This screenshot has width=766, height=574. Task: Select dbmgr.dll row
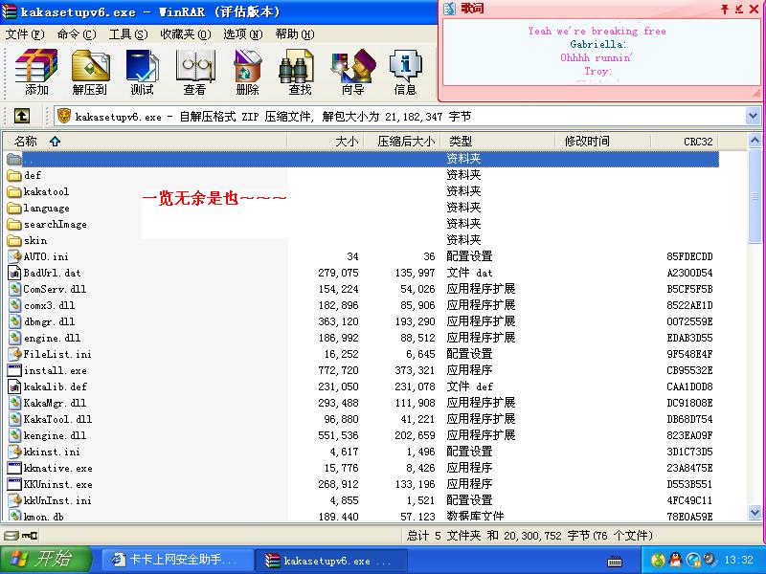click(362, 321)
